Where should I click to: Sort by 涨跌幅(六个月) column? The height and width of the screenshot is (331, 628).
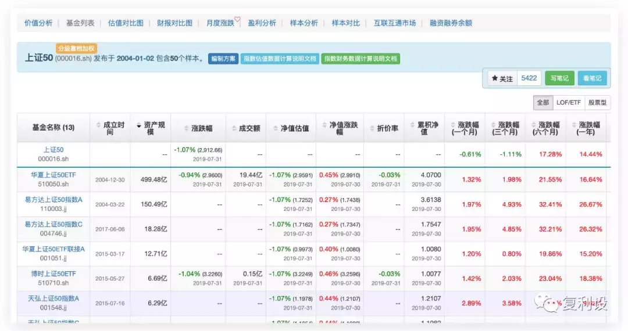coord(545,128)
